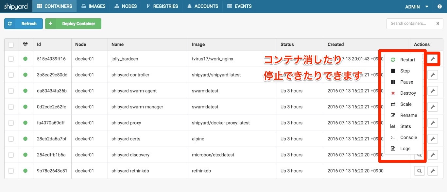Focus the Search containers input field
447x192 pixels.
point(410,24)
